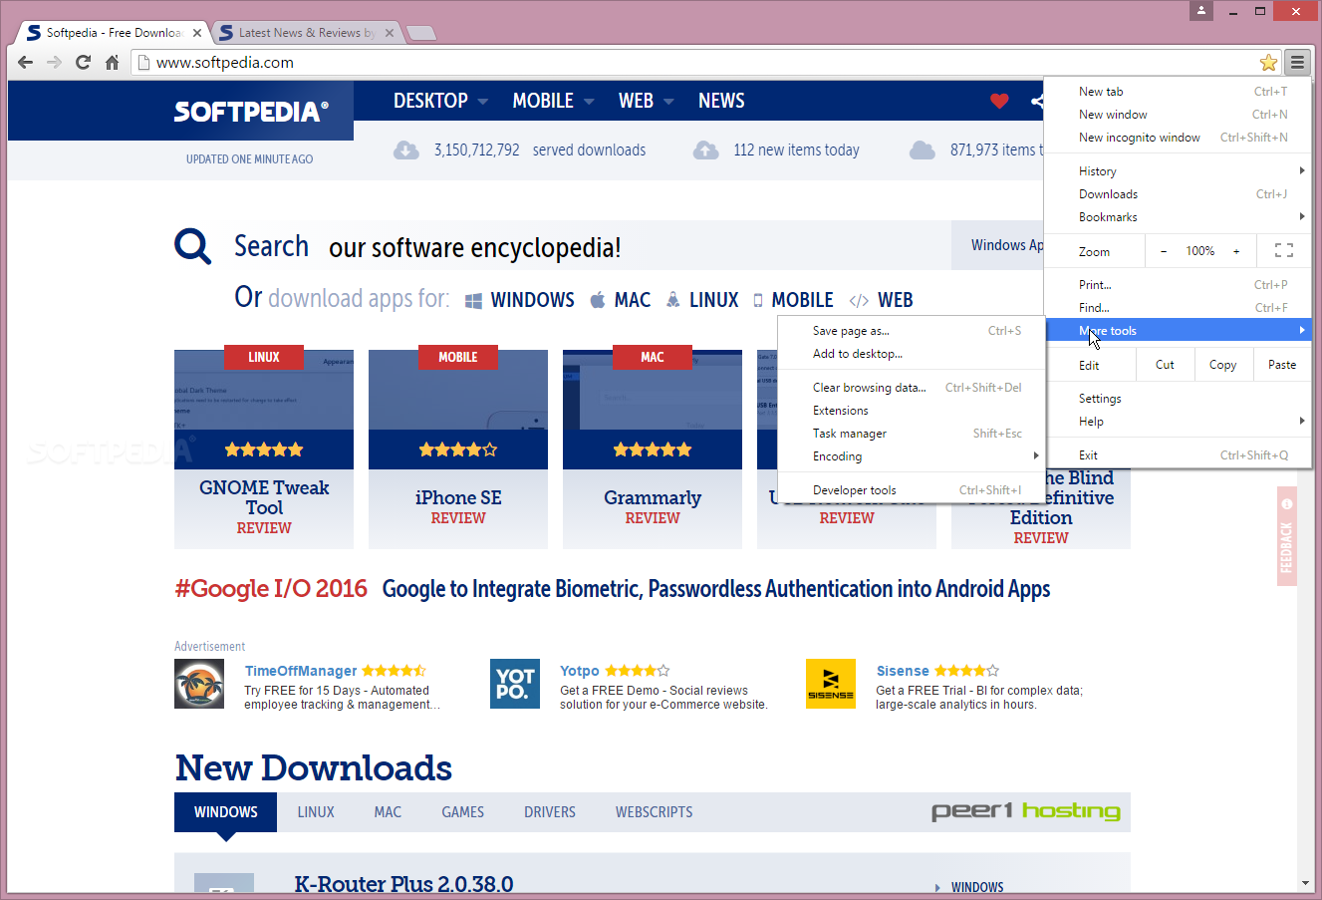The height and width of the screenshot is (900, 1322).
Task: Decrease zoom with the minus button
Action: 1164,251
